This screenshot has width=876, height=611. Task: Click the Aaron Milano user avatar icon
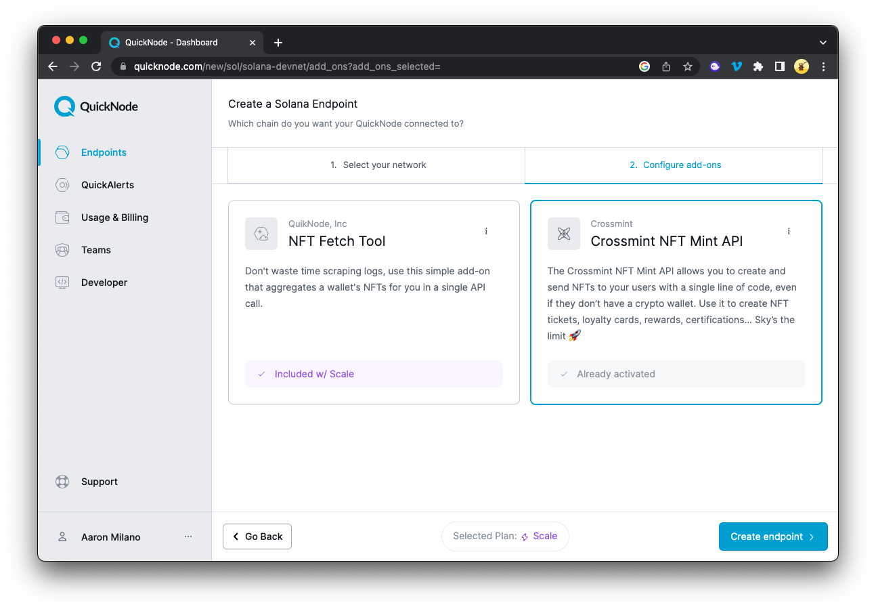pos(62,537)
